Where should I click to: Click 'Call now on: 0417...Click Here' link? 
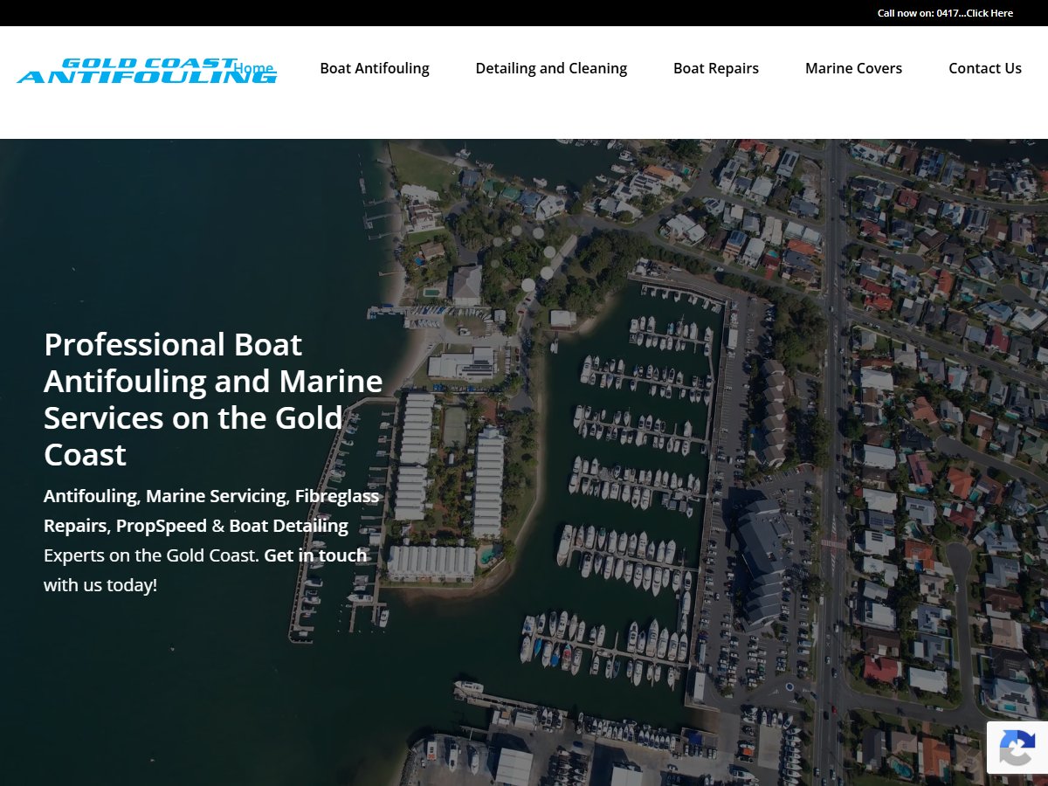click(x=945, y=13)
